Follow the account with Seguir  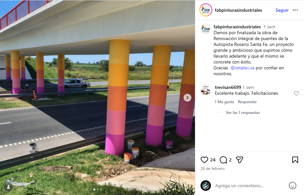pos(282,10)
